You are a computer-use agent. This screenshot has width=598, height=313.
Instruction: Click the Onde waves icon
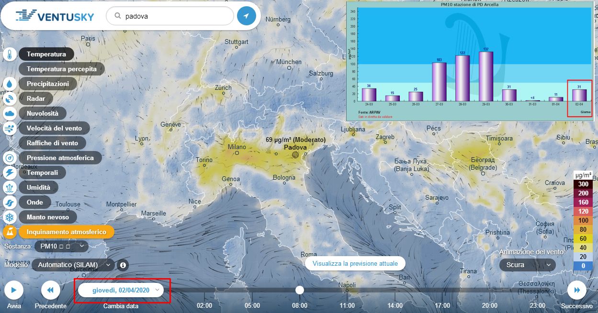click(x=10, y=203)
